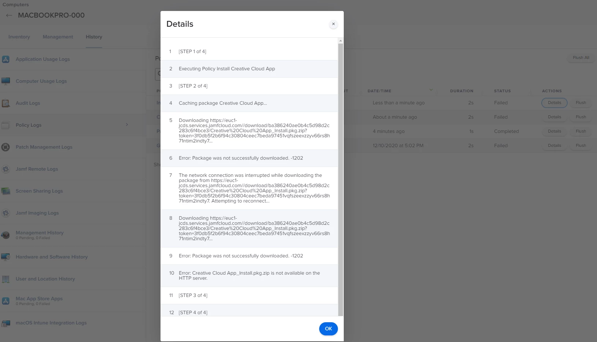Screen dimensions: 597x342
Task: Click the User and Location History icon
Action: [x=6, y=279]
